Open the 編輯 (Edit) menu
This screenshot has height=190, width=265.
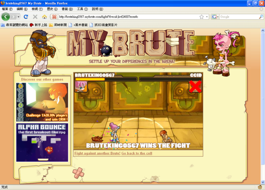coord(22,9)
